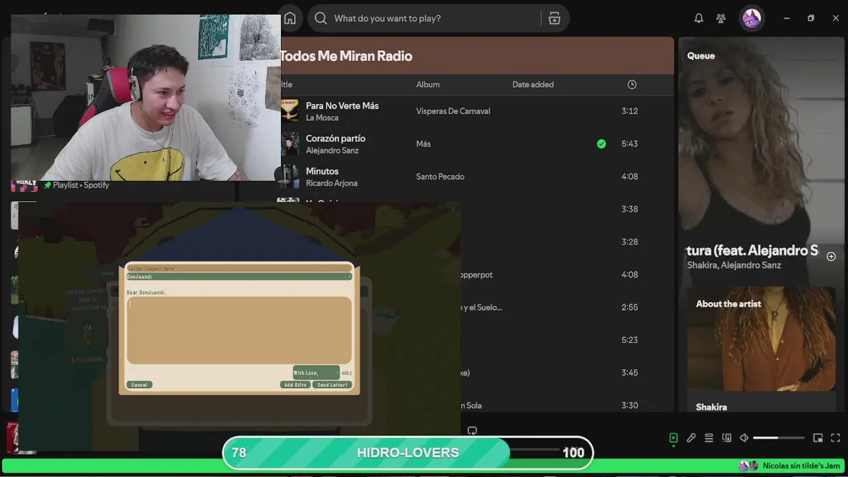Select the Minutos track title
The height and width of the screenshot is (477, 848).
pyautogui.click(x=322, y=171)
